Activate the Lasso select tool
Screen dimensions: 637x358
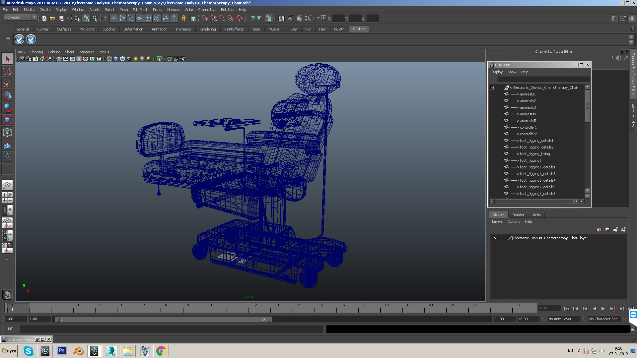[x=7, y=71]
